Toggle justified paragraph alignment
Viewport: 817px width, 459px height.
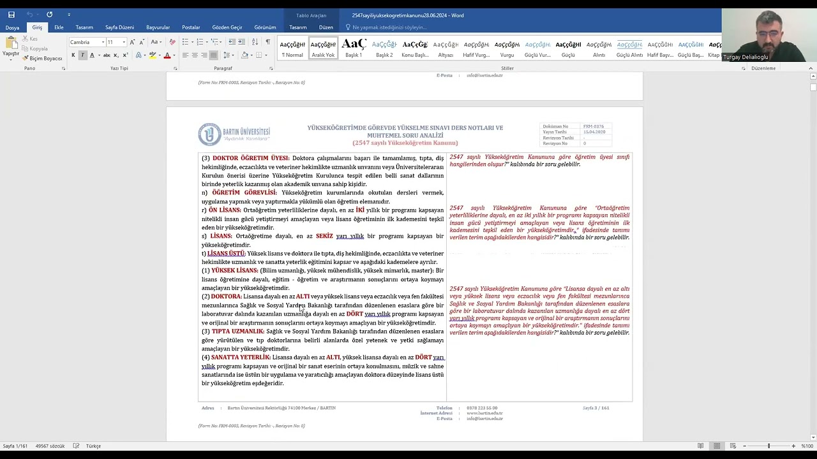(214, 55)
